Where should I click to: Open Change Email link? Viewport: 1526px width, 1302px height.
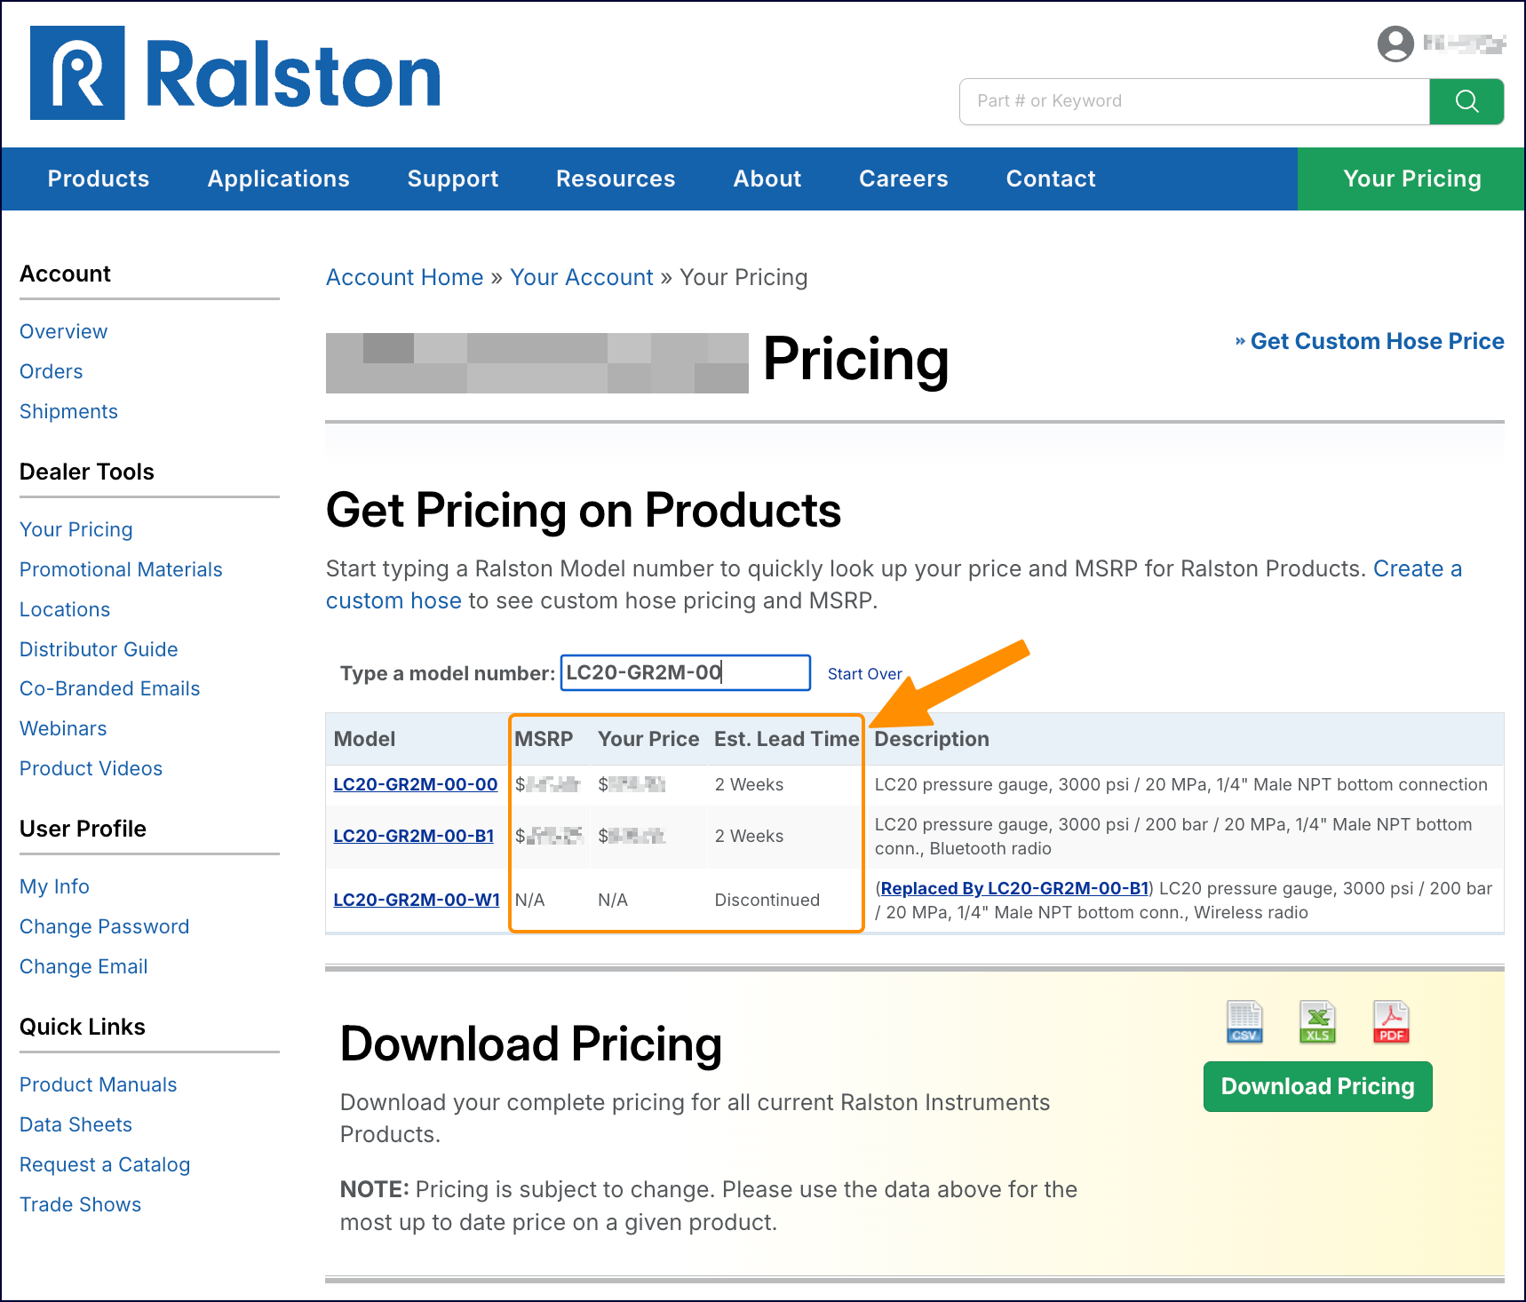pyautogui.click(x=83, y=966)
